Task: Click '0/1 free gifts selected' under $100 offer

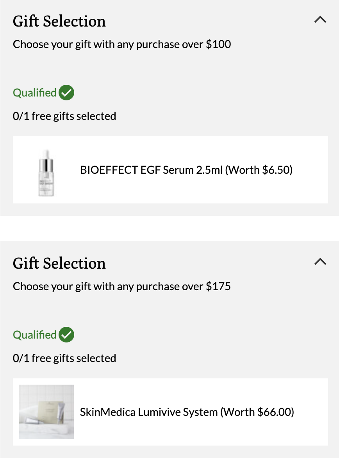Action: pyautogui.click(x=64, y=116)
